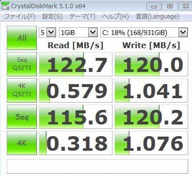Click the 4K Q32T1 read result 0.579

(76, 90)
